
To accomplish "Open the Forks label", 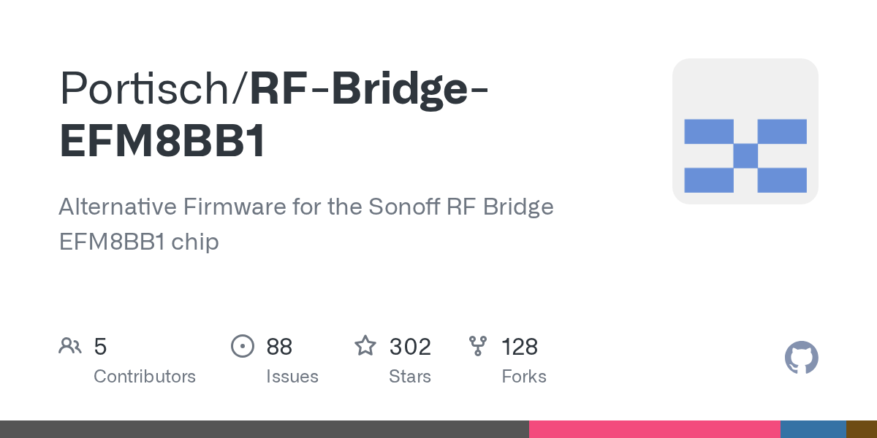I will [524, 377].
